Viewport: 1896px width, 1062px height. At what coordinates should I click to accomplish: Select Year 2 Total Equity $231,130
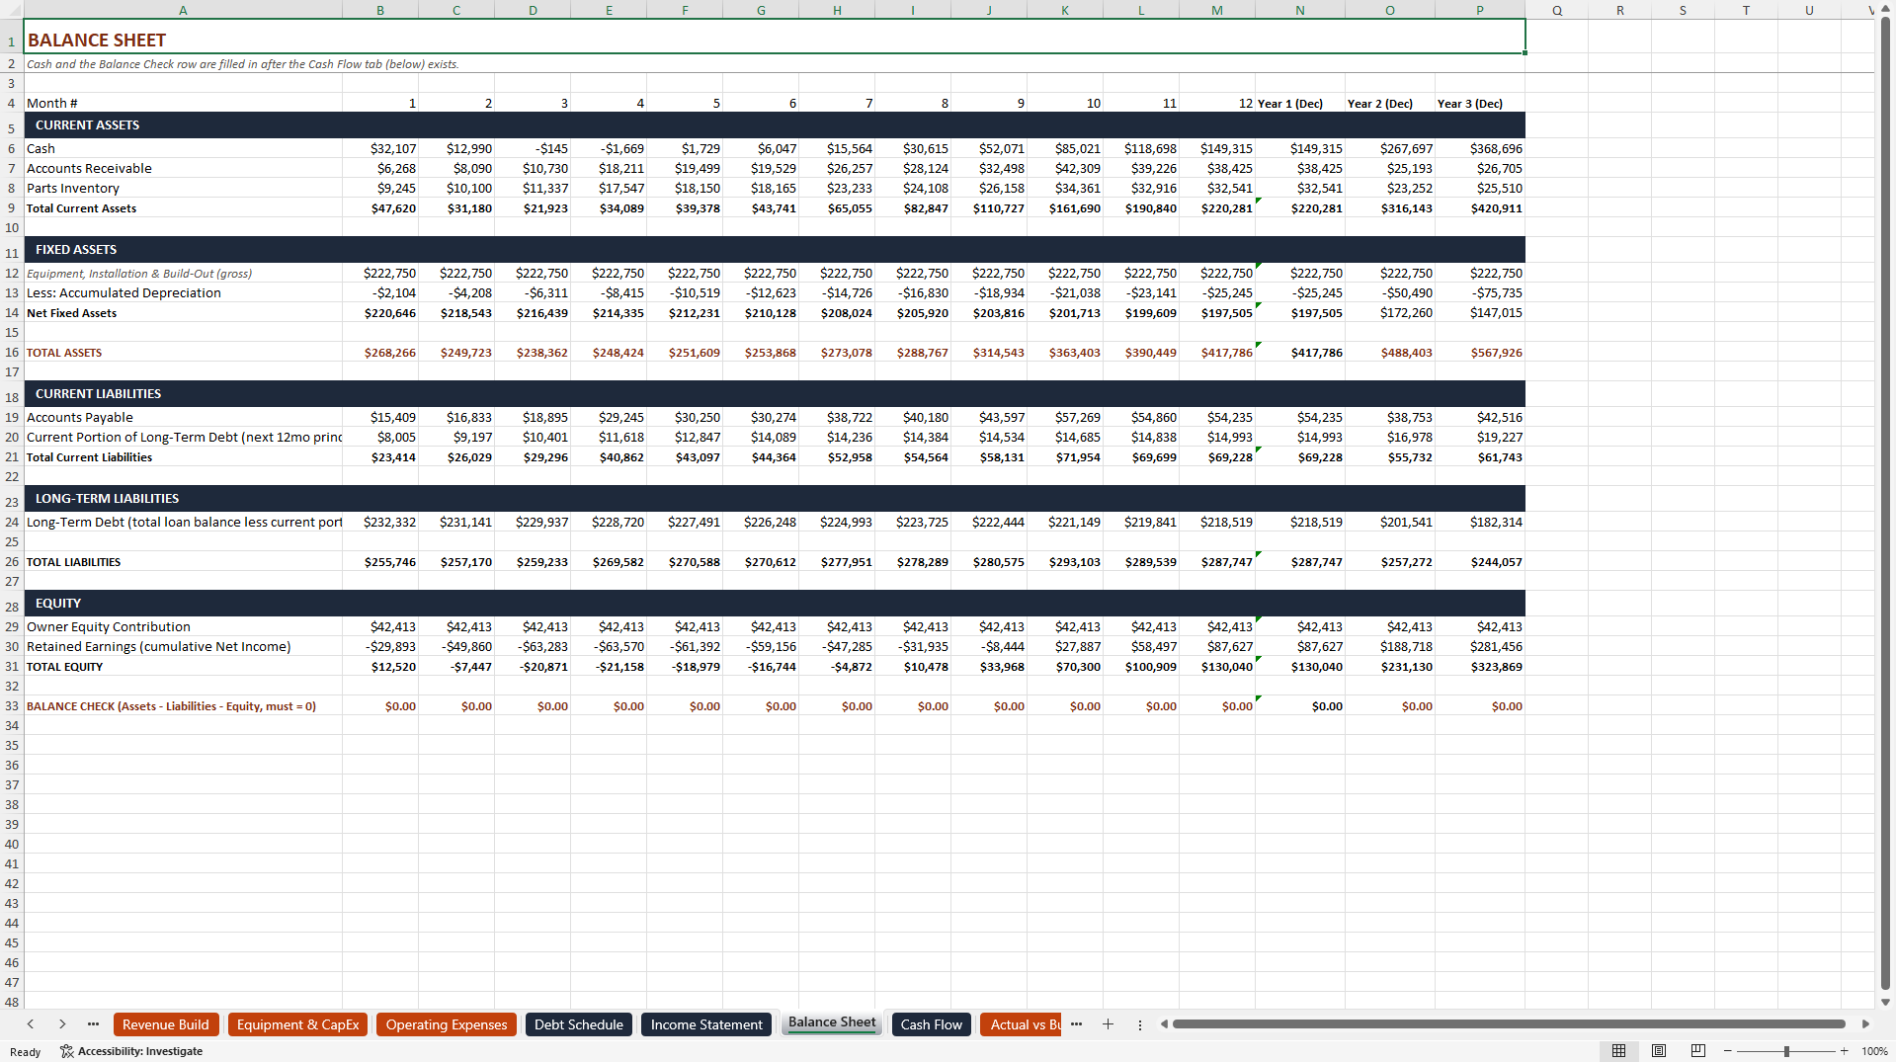(x=1390, y=667)
